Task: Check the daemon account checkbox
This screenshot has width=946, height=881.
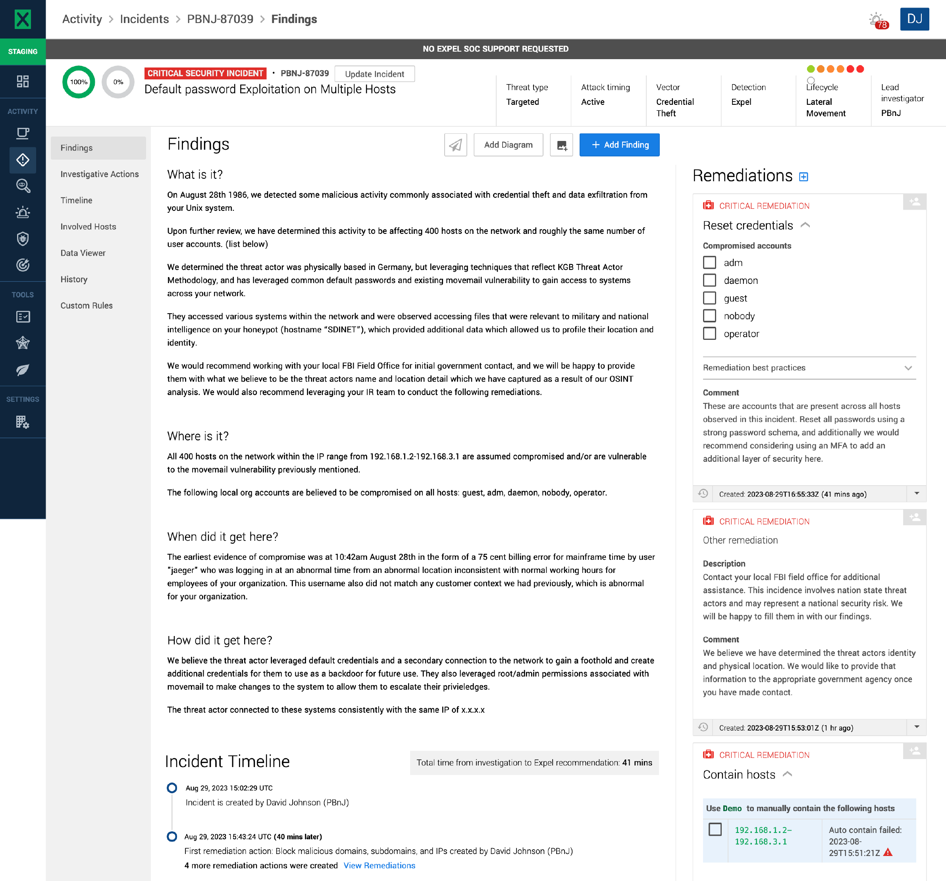Action: (x=709, y=280)
